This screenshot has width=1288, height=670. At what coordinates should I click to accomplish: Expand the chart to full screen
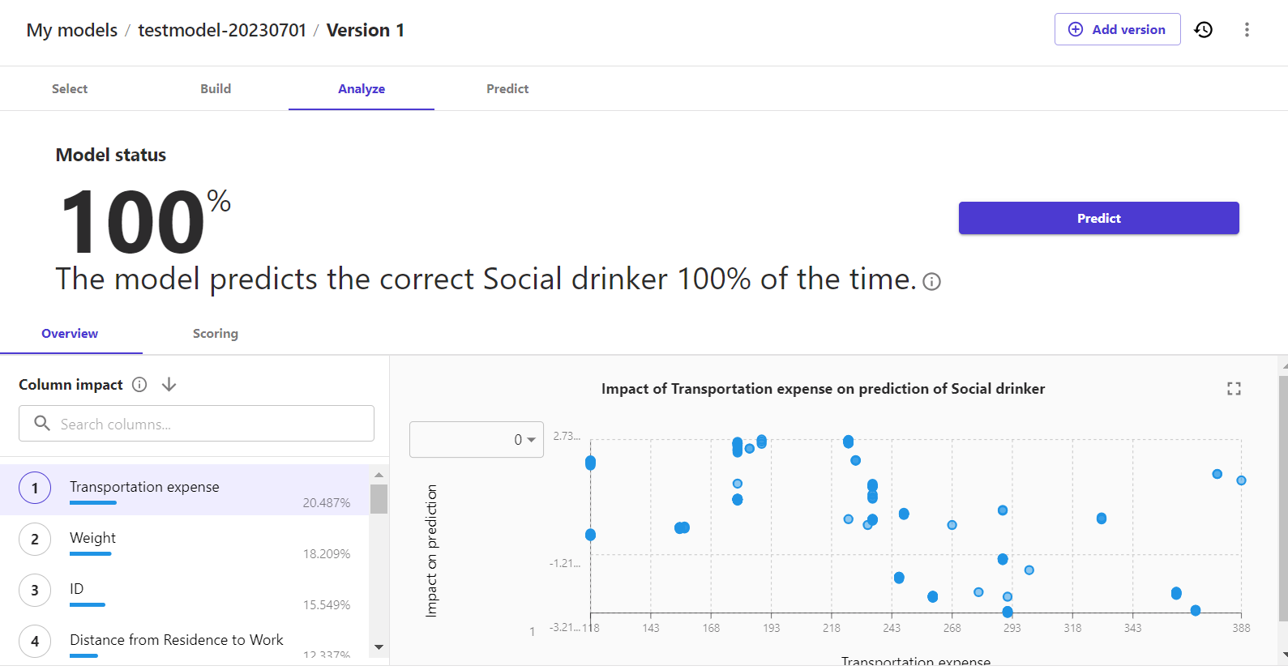[1234, 389]
